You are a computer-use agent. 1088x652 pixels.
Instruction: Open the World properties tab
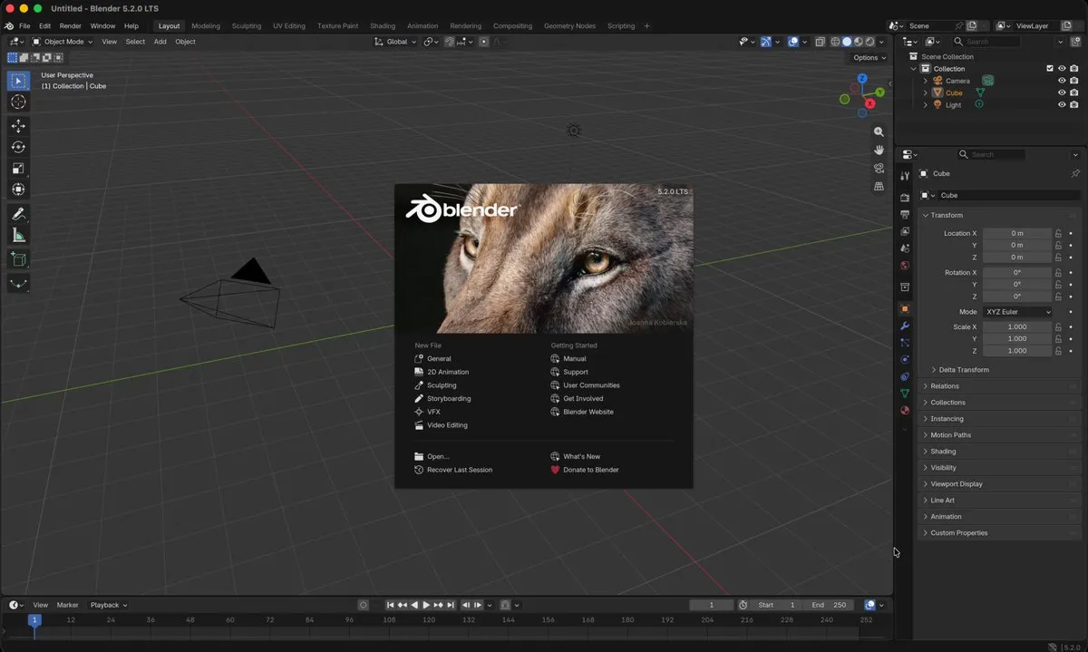point(905,266)
